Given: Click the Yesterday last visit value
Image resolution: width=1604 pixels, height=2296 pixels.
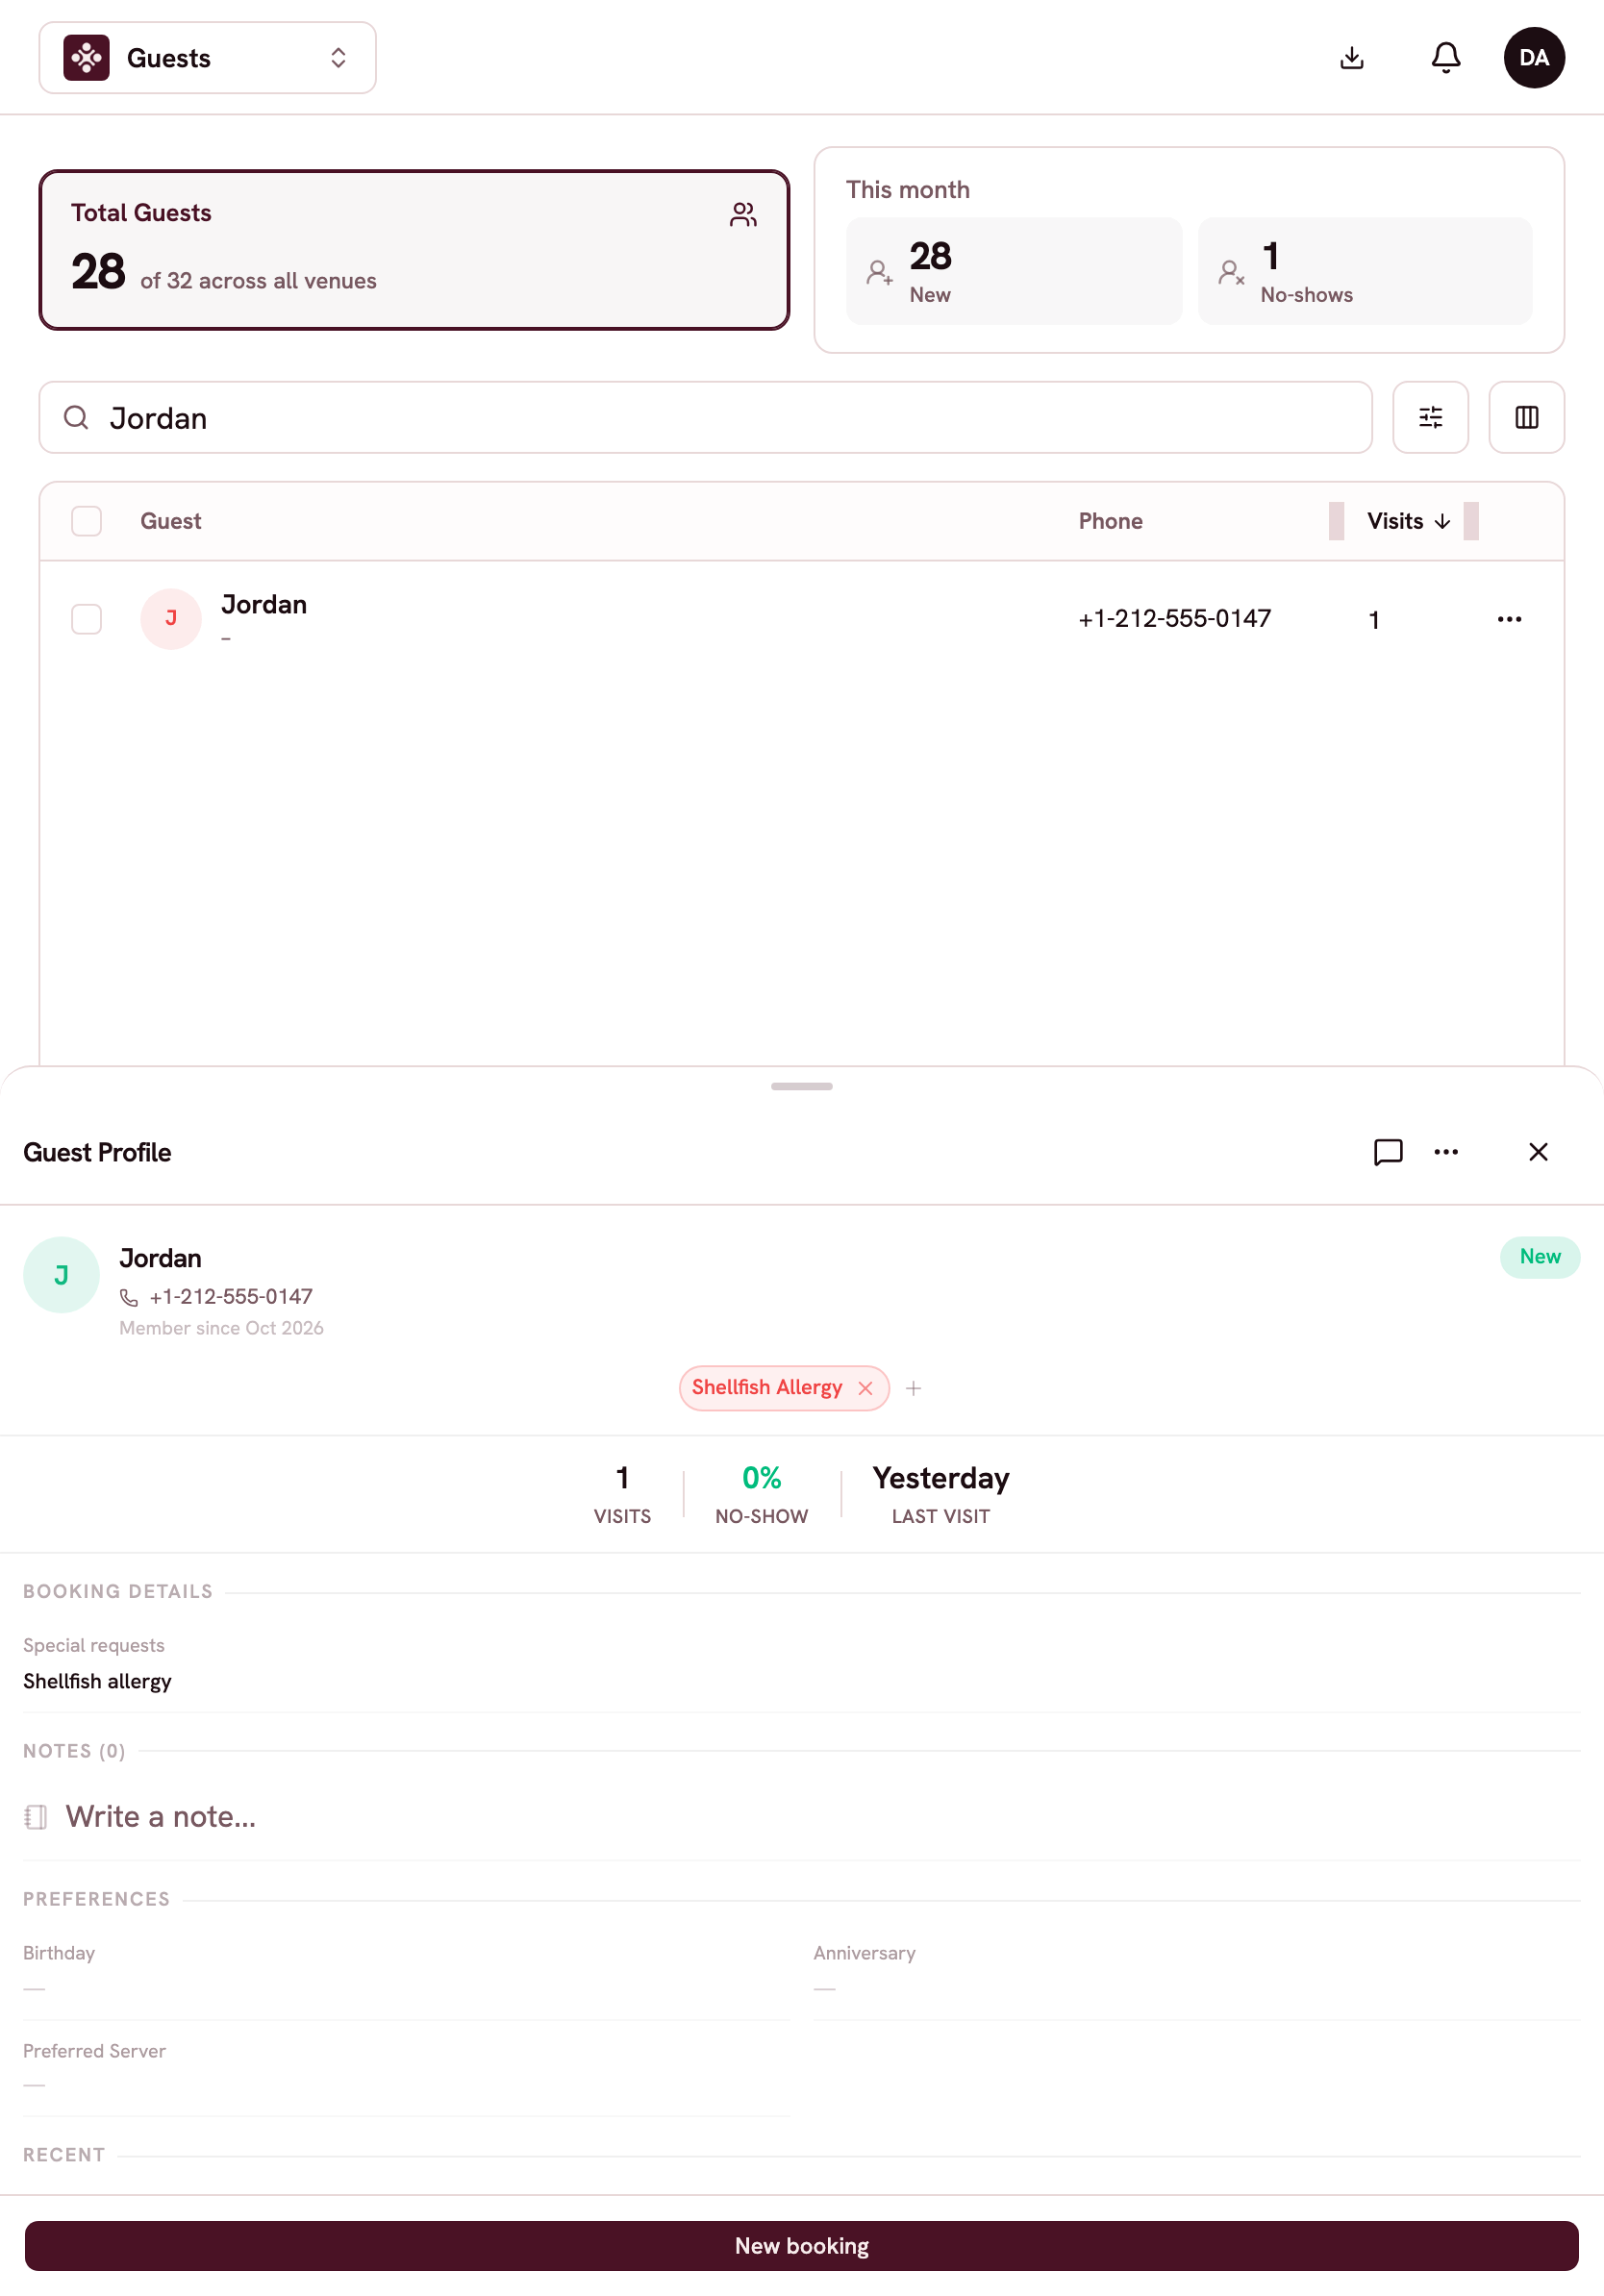Looking at the screenshot, I should pyautogui.click(x=940, y=1479).
